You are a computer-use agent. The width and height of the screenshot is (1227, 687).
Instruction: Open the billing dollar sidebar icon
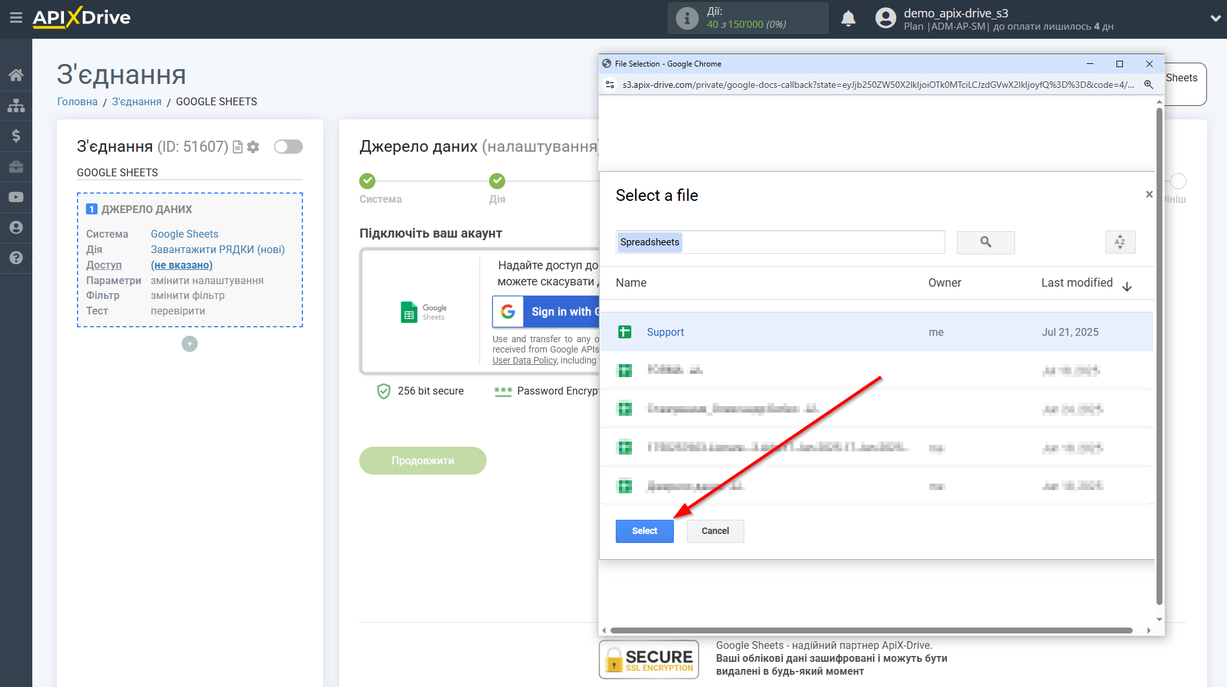pyautogui.click(x=16, y=136)
